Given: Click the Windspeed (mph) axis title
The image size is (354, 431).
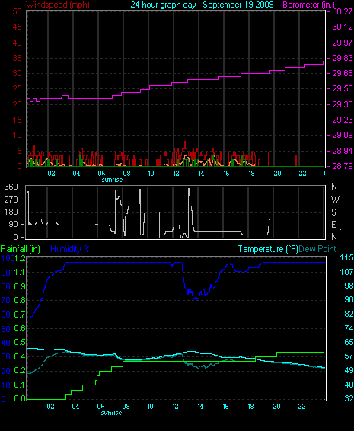Looking at the screenshot, I should click(x=58, y=5).
